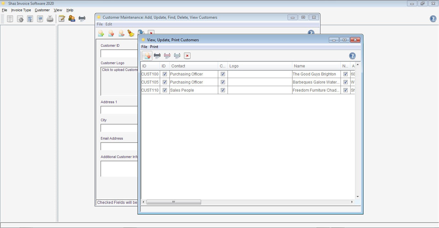Click the broom clear fields icon
Viewport: 439px width, 228px height.
(131, 33)
